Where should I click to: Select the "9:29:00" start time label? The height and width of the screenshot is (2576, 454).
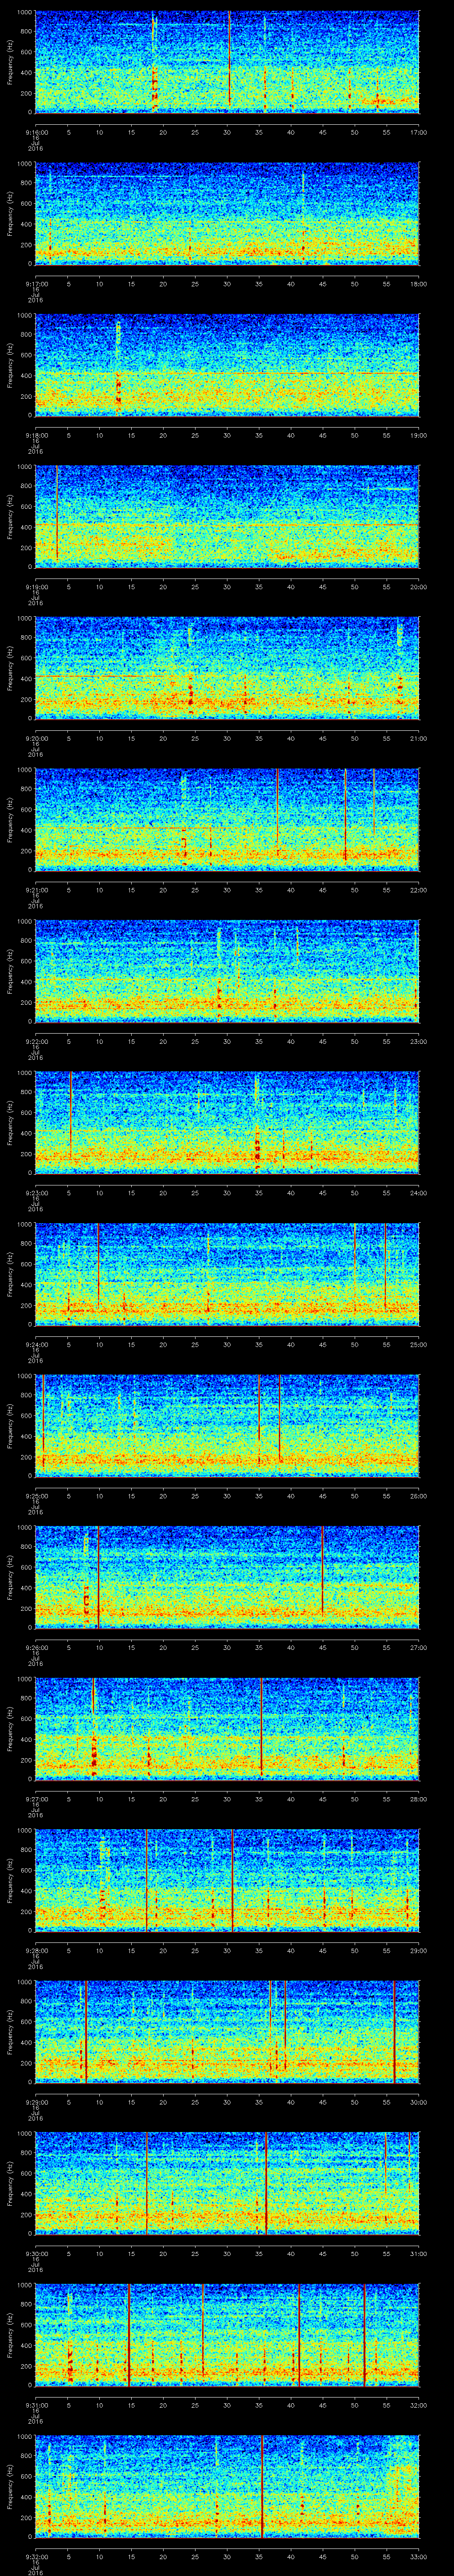(36, 2102)
